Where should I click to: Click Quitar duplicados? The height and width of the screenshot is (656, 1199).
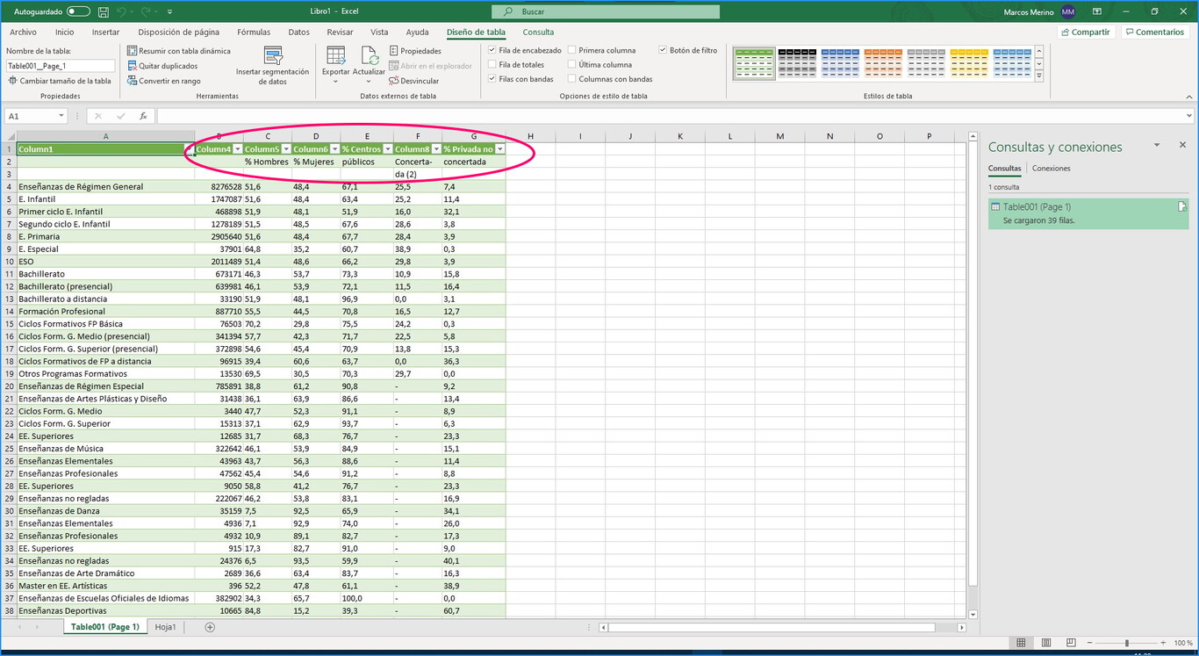162,66
